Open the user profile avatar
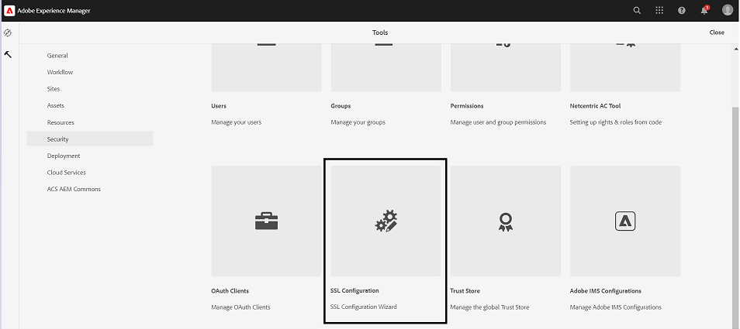This screenshot has height=329, width=740. [727, 10]
